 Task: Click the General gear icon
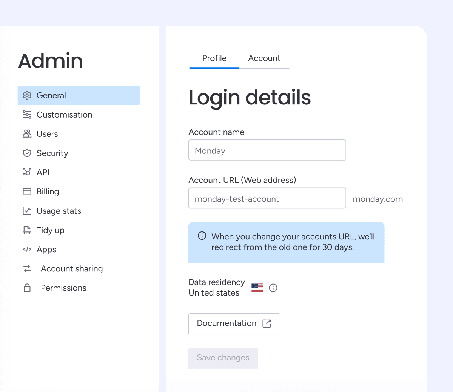click(x=27, y=95)
